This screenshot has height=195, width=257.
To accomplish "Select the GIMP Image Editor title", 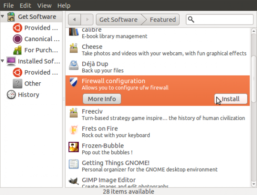I will click(x=109, y=180).
